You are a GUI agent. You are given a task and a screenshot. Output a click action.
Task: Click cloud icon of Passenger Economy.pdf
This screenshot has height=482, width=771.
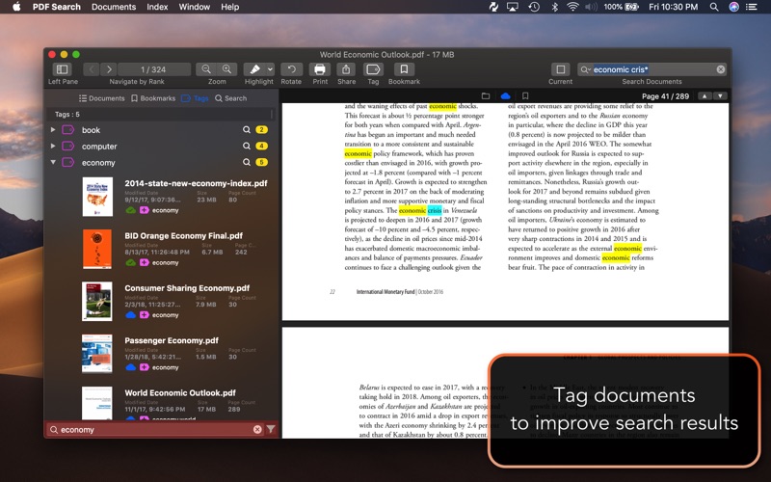(131, 367)
